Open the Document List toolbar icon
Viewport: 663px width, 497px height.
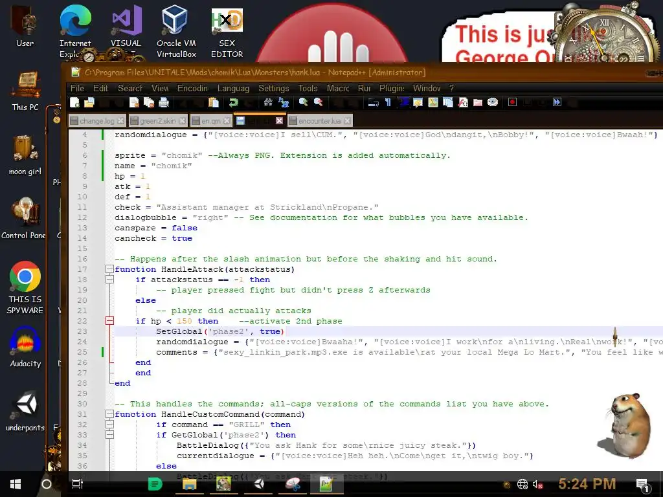[x=448, y=102]
